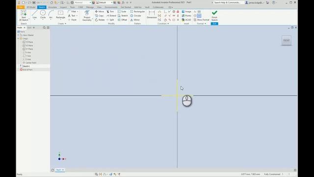314x177 pixels.
Task: Click the FRONT ViewCube face
Action: point(287,40)
